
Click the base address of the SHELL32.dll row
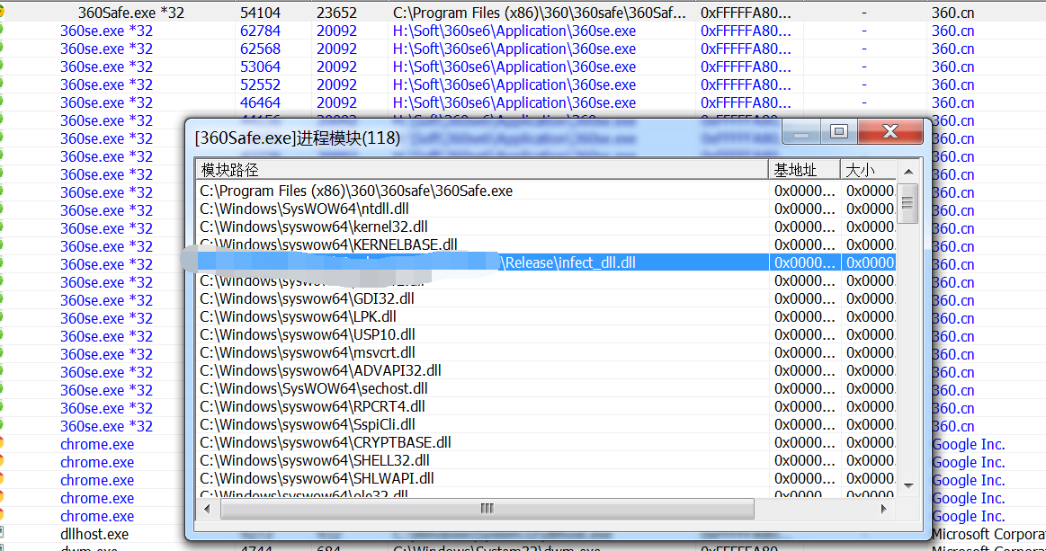click(x=805, y=461)
